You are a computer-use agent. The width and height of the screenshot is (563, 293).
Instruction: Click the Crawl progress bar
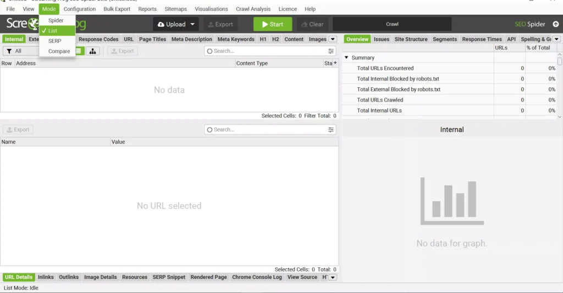click(x=392, y=24)
